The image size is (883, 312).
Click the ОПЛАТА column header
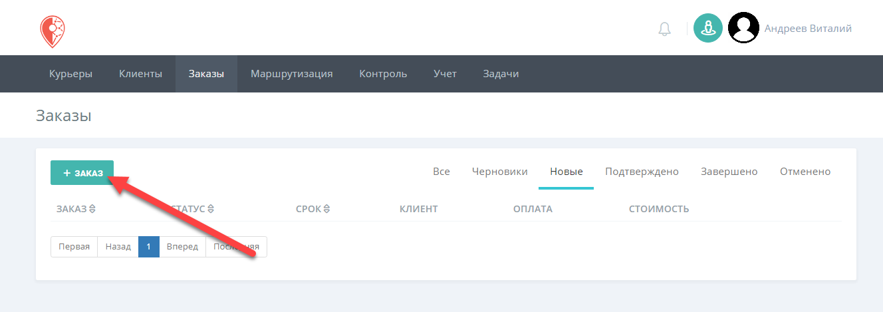tap(533, 209)
